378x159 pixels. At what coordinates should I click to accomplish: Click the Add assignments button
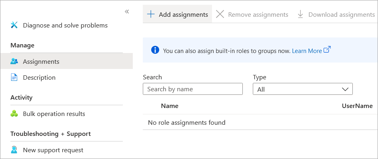click(x=178, y=14)
